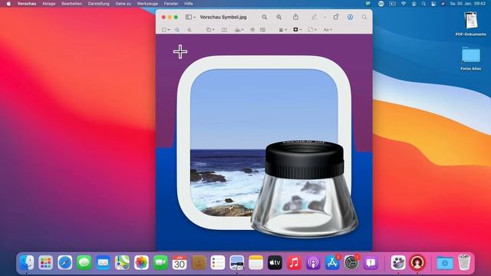
Task: Open App Store from the Dock
Action: pos(332,262)
